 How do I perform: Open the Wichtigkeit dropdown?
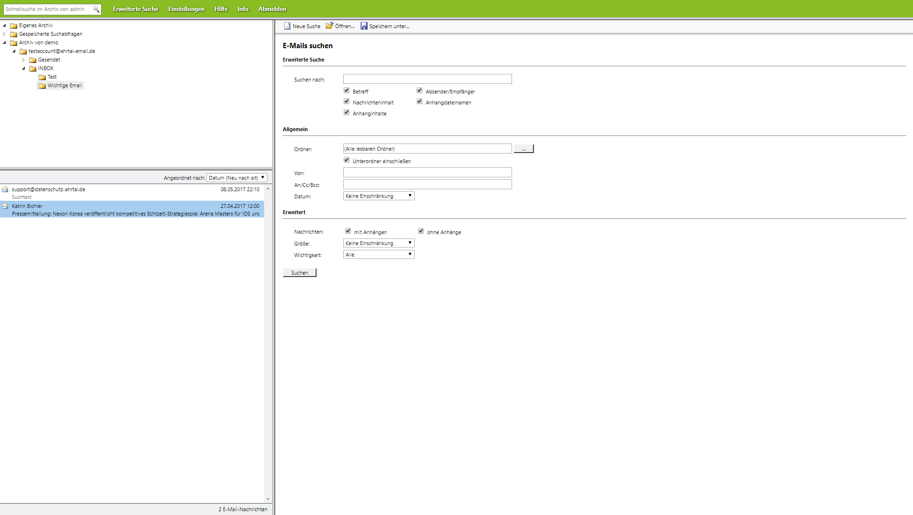point(379,255)
